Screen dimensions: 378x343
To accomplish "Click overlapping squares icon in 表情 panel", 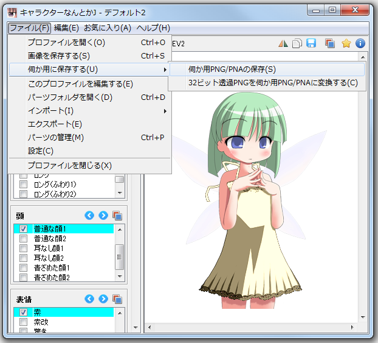I will click(x=117, y=299).
